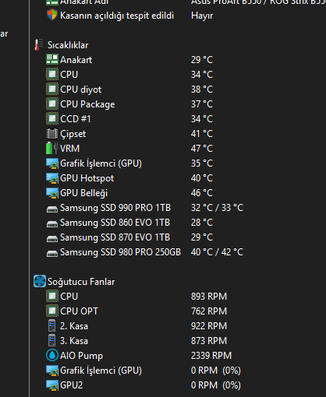Select the Samsung SSD 990 PRO 1TB label
The width and height of the screenshot is (326, 397).
[x=115, y=208]
